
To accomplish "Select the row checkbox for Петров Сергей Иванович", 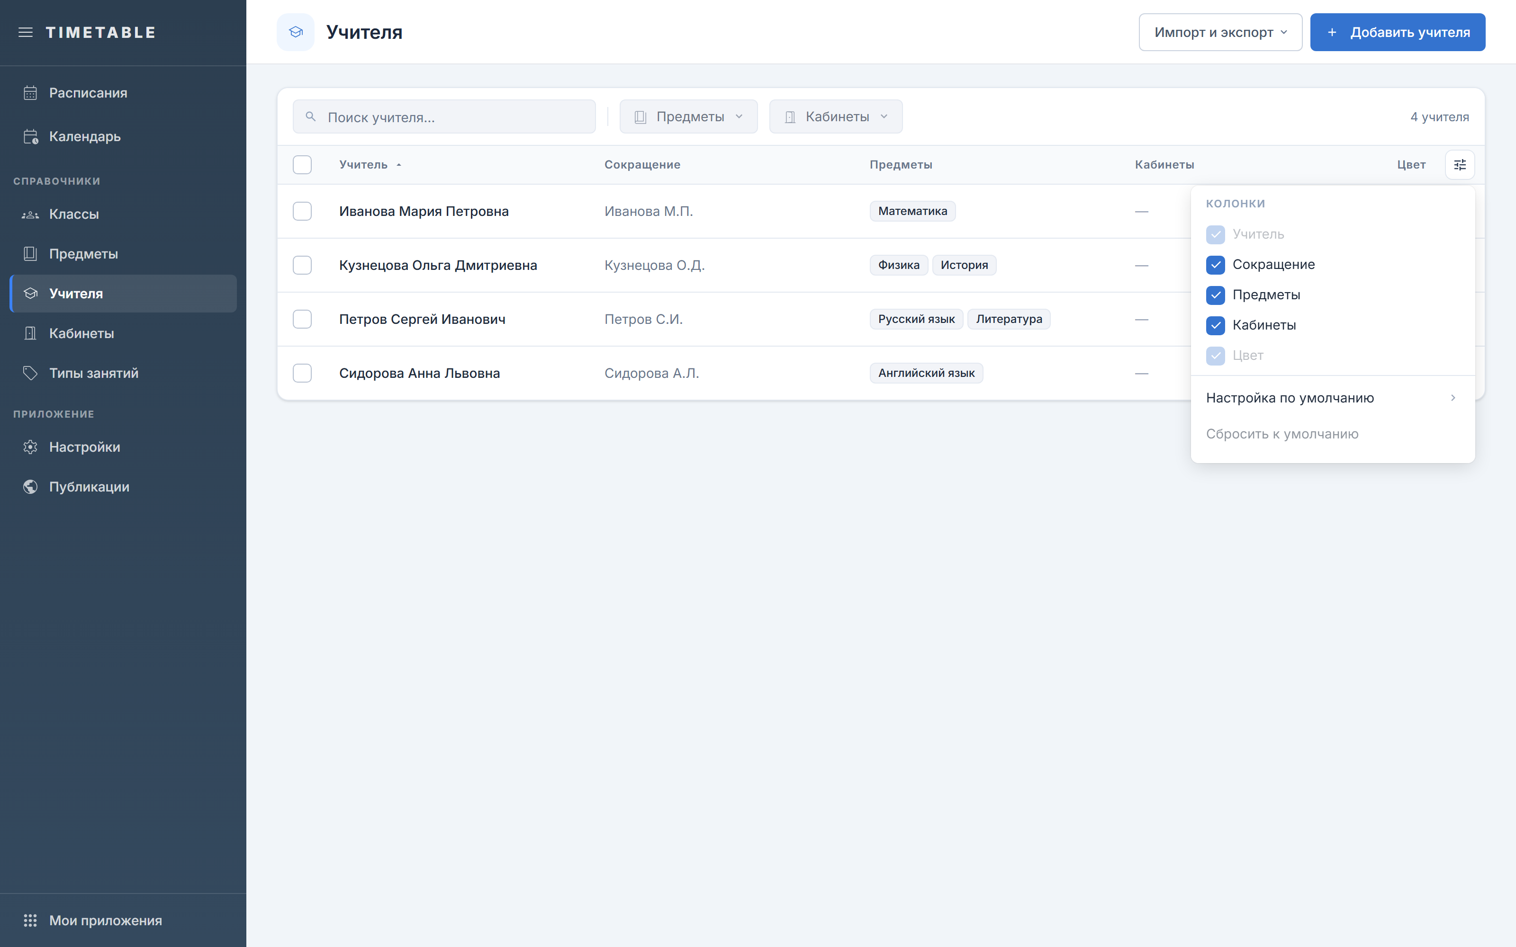I will click(x=302, y=319).
